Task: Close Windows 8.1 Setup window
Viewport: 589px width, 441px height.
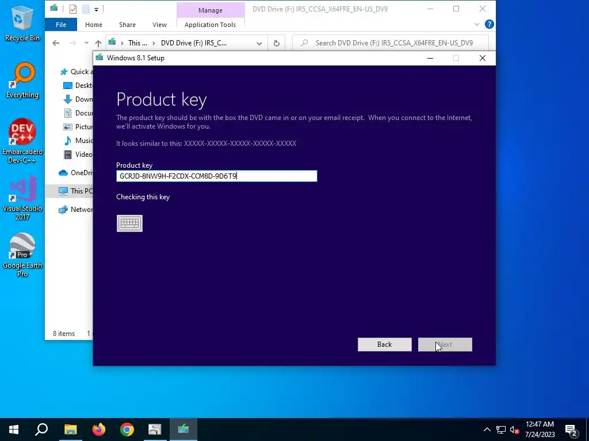Action: click(x=483, y=58)
